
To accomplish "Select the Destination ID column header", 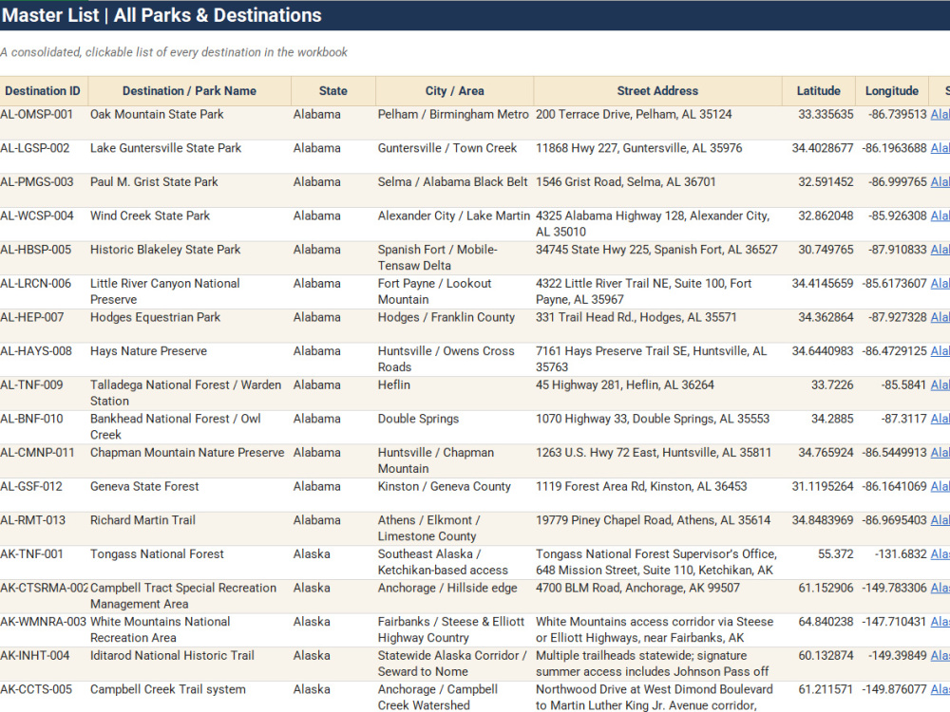I will tap(43, 91).
